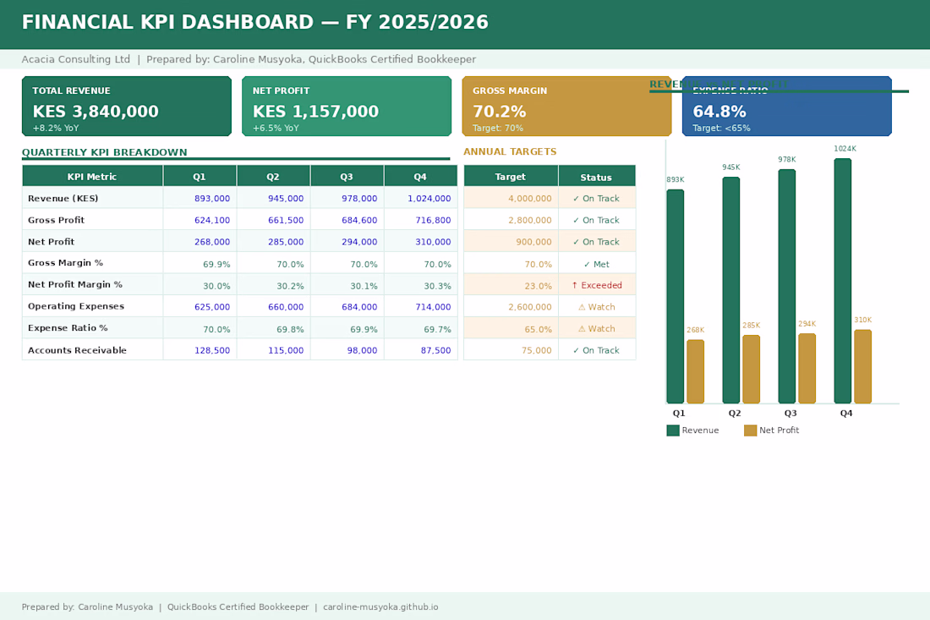Click the Watch status for Expense Ratio

pos(597,329)
